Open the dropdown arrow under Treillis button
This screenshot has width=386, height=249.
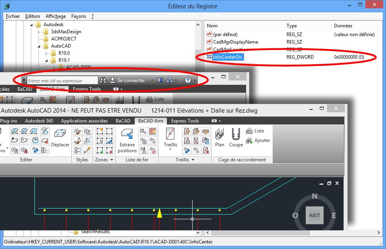[x=170, y=149]
